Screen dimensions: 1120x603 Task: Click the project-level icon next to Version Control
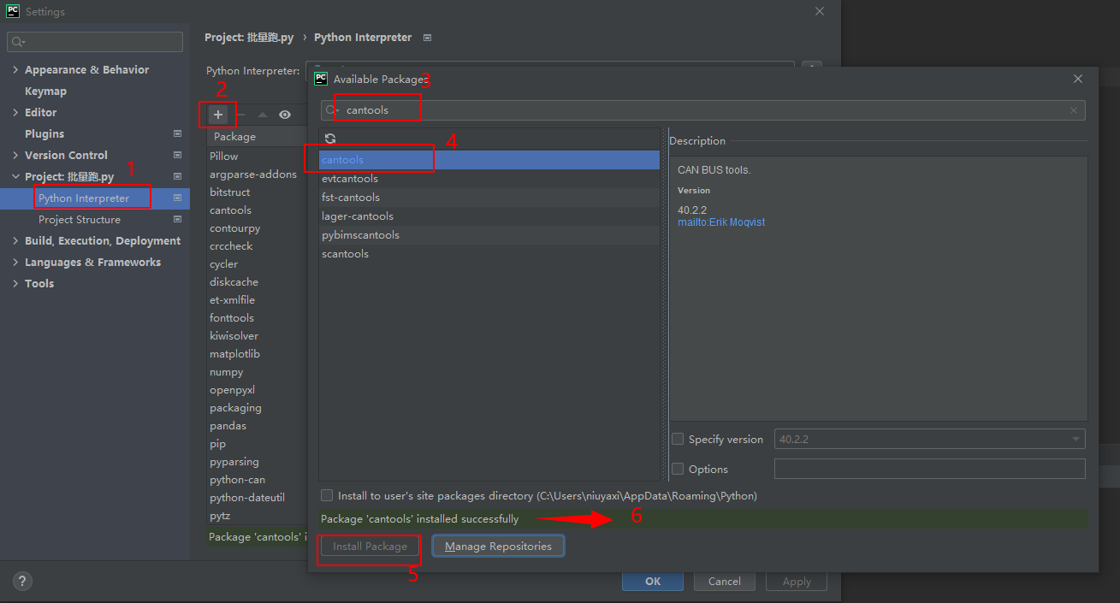click(177, 155)
